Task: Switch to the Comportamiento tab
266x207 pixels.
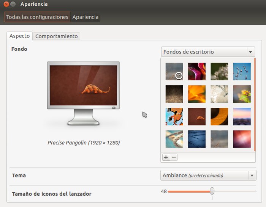Action: [x=57, y=36]
